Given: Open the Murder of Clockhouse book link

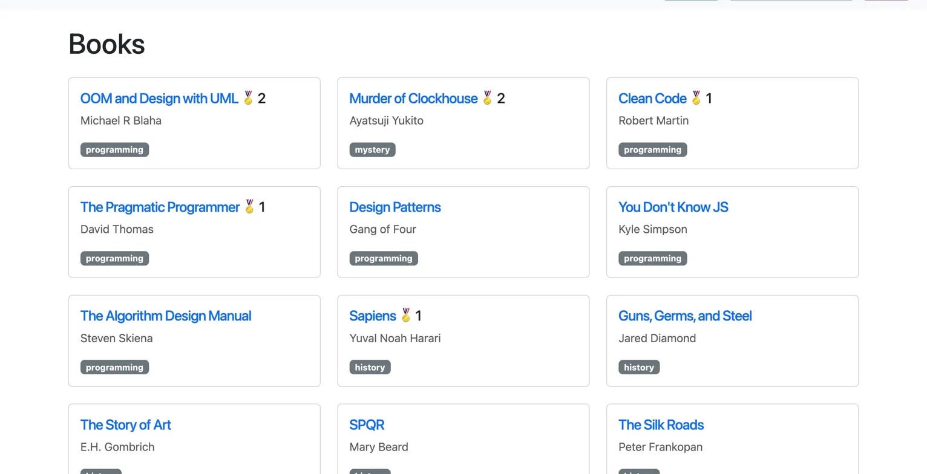Looking at the screenshot, I should (x=413, y=98).
